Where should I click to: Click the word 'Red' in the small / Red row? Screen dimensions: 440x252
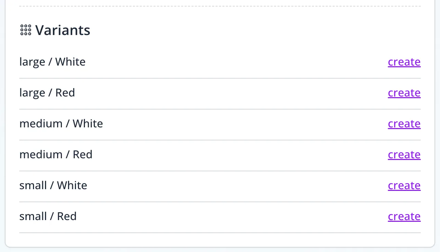[67, 216]
